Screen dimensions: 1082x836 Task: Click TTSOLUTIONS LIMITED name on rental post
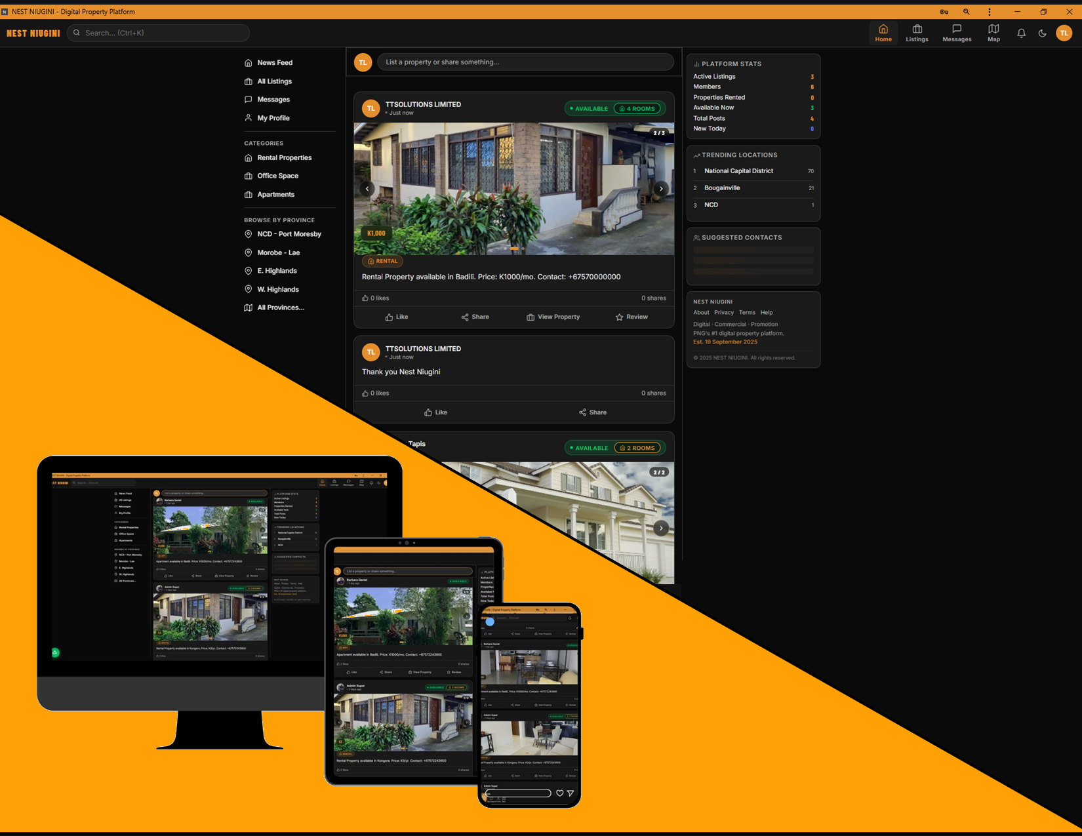[423, 104]
